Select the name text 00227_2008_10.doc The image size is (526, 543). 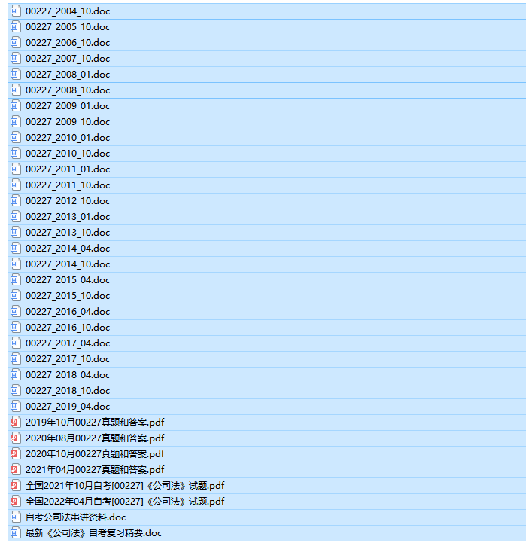[68, 90]
